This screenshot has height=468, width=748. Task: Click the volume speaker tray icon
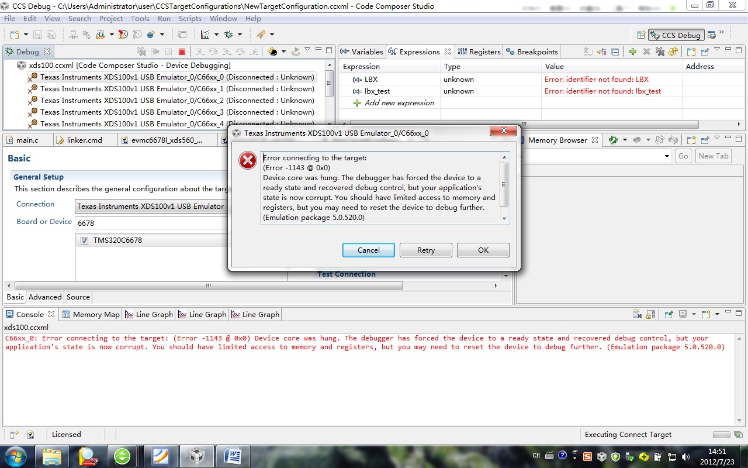tap(686, 456)
